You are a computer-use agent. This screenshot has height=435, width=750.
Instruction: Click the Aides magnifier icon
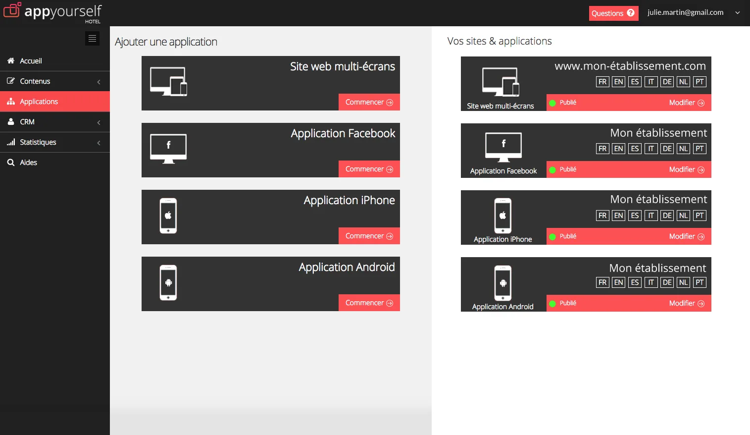tap(11, 162)
